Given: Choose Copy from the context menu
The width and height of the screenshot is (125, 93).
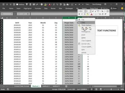Looking at the screenshot, I should click(x=86, y=22).
